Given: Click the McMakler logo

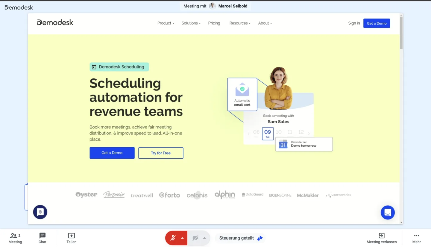Looking at the screenshot, I should click(308, 195).
